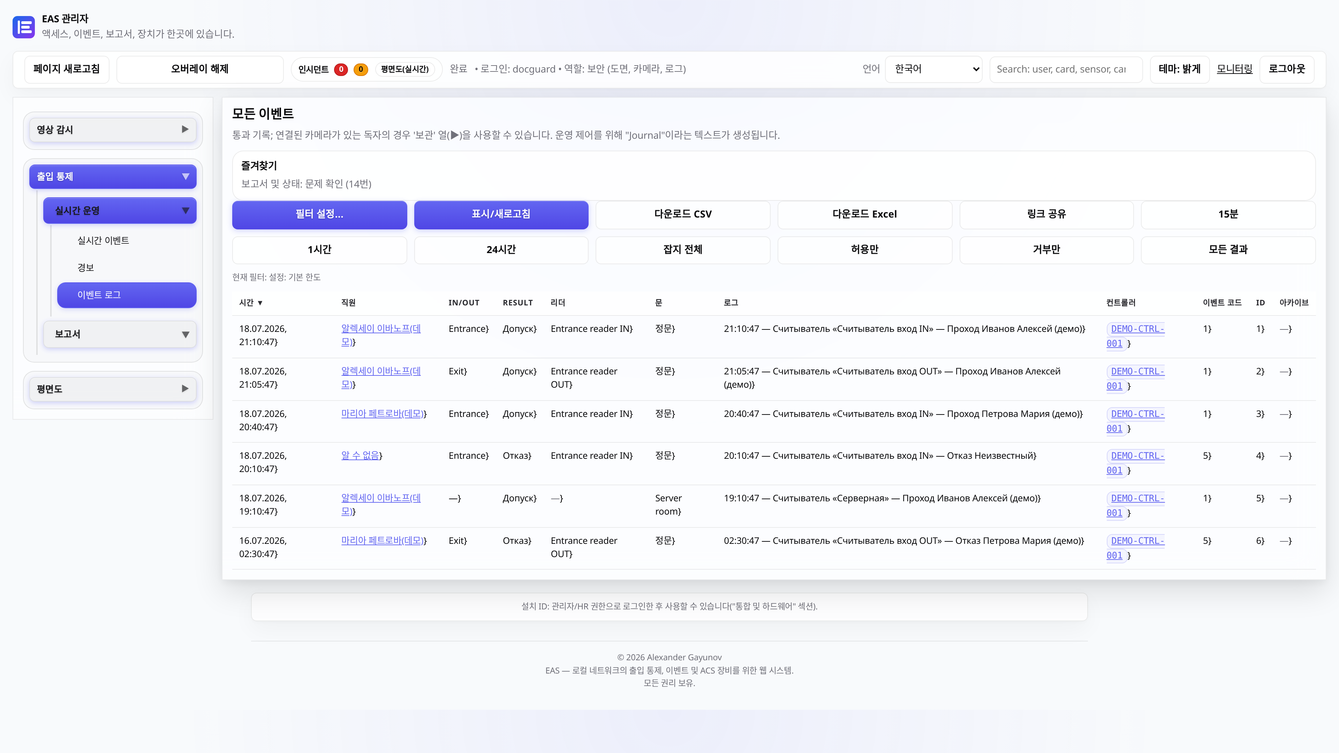This screenshot has width=1339, height=753.
Task: Click the EAS app logo icon
Action: coord(23,26)
